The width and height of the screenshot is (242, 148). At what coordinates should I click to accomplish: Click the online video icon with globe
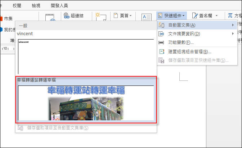click(x=50, y=18)
